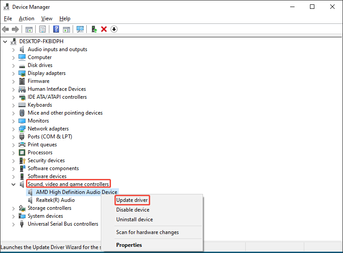343x253 pixels.
Task: Select the System devices label
Action: click(x=45, y=216)
